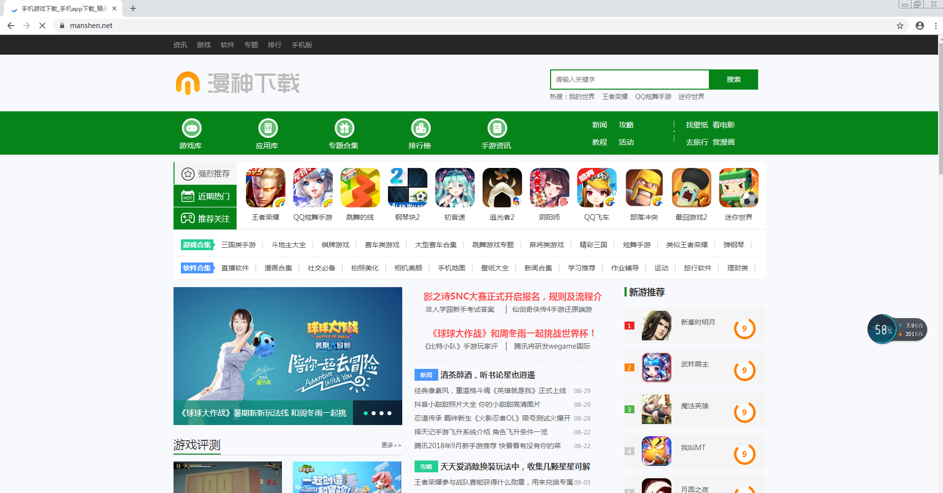Open the 壁纸大全 collection link

pyautogui.click(x=495, y=268)
